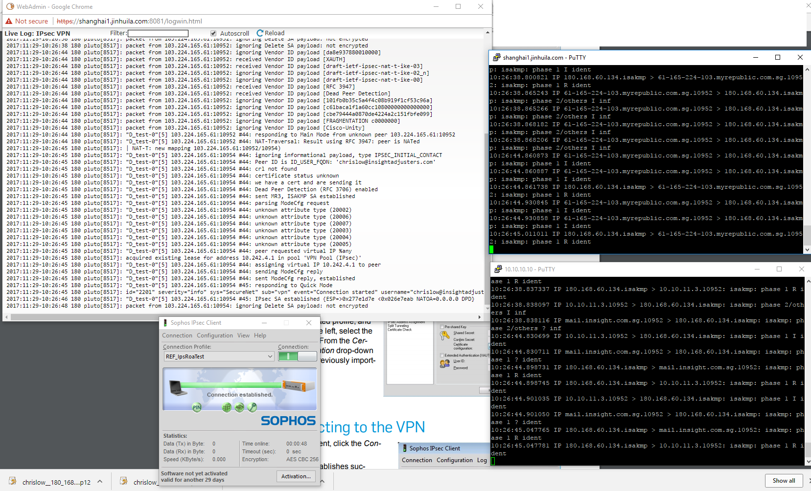The width and height of the screenshot is (811, 491).
Task: Toggle the Connection switch in Sophos client
Action: [297, 357]
